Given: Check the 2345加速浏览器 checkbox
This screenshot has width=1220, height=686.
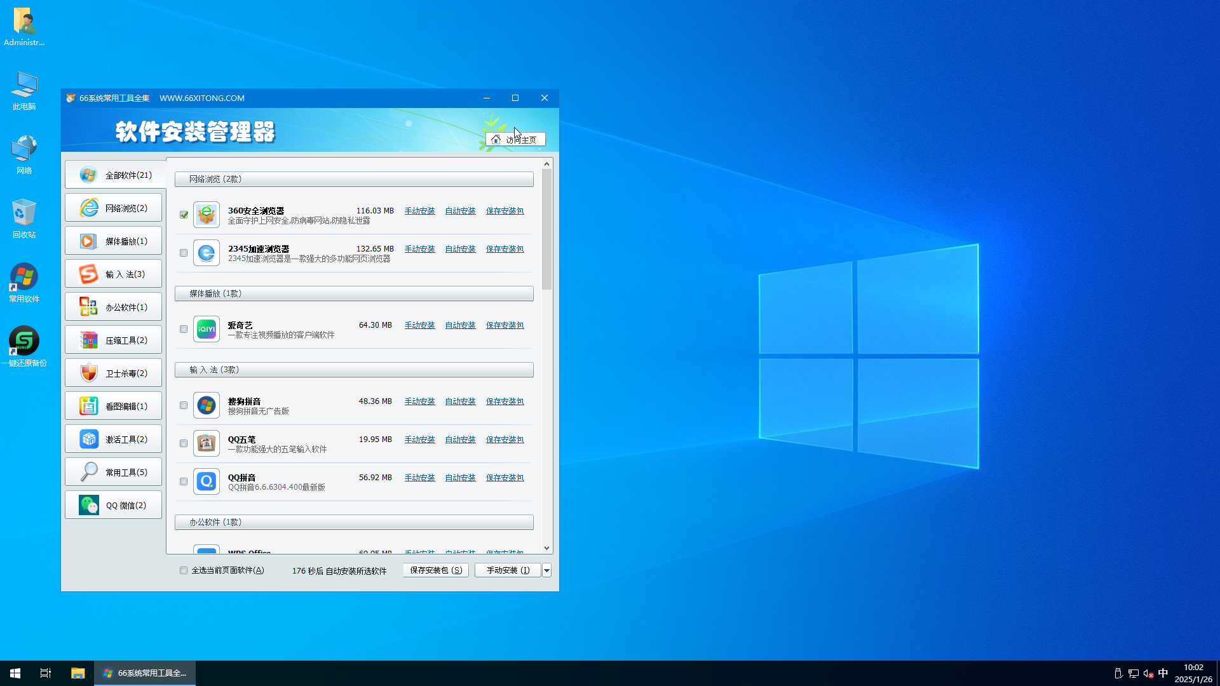Looking at the screenshot, I should [x=184, y=253].
